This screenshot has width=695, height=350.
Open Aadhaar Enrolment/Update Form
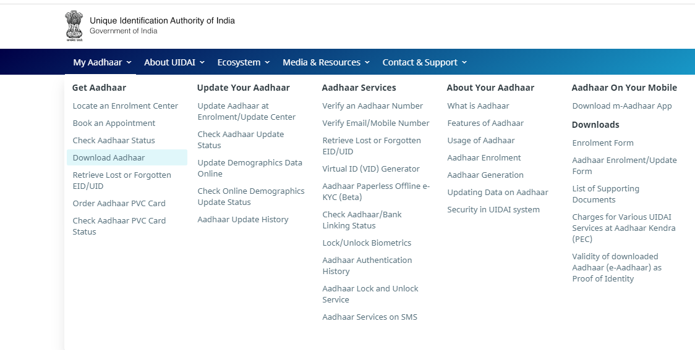click(x=625, y=165)
